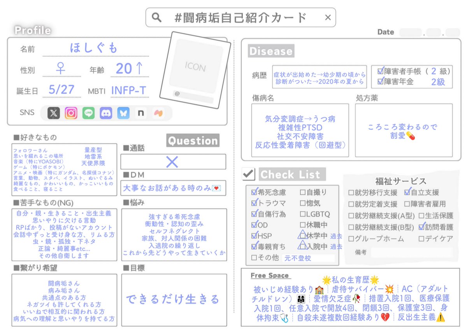Check the 就労移行支援 checkbox
Viewport: 467px width, 333px height.
pyautogui.click(x=351, y=192)
